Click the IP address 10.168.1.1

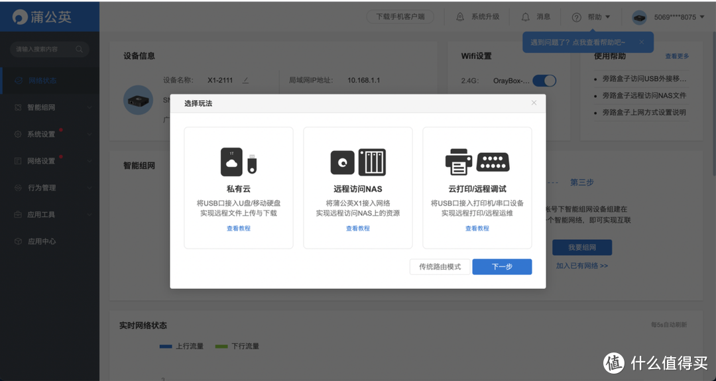[x=363, y=80]
